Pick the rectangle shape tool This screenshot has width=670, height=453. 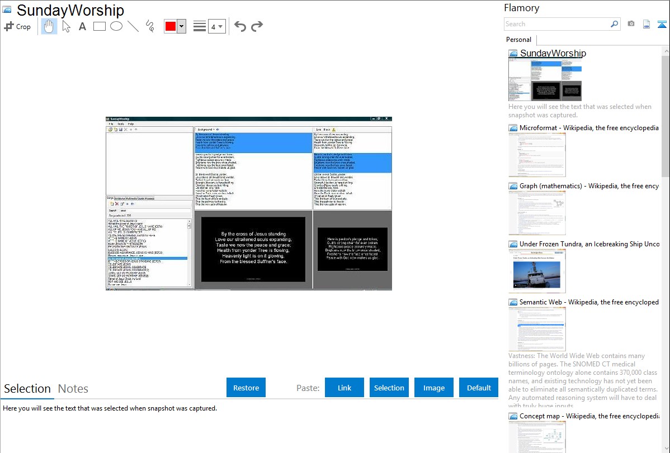point(100,26)
